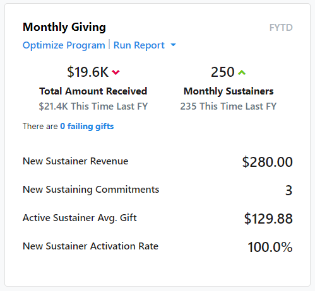Click the Monthly Giving heading
This screenshot has height=291, width=315.
click(64, 27)
